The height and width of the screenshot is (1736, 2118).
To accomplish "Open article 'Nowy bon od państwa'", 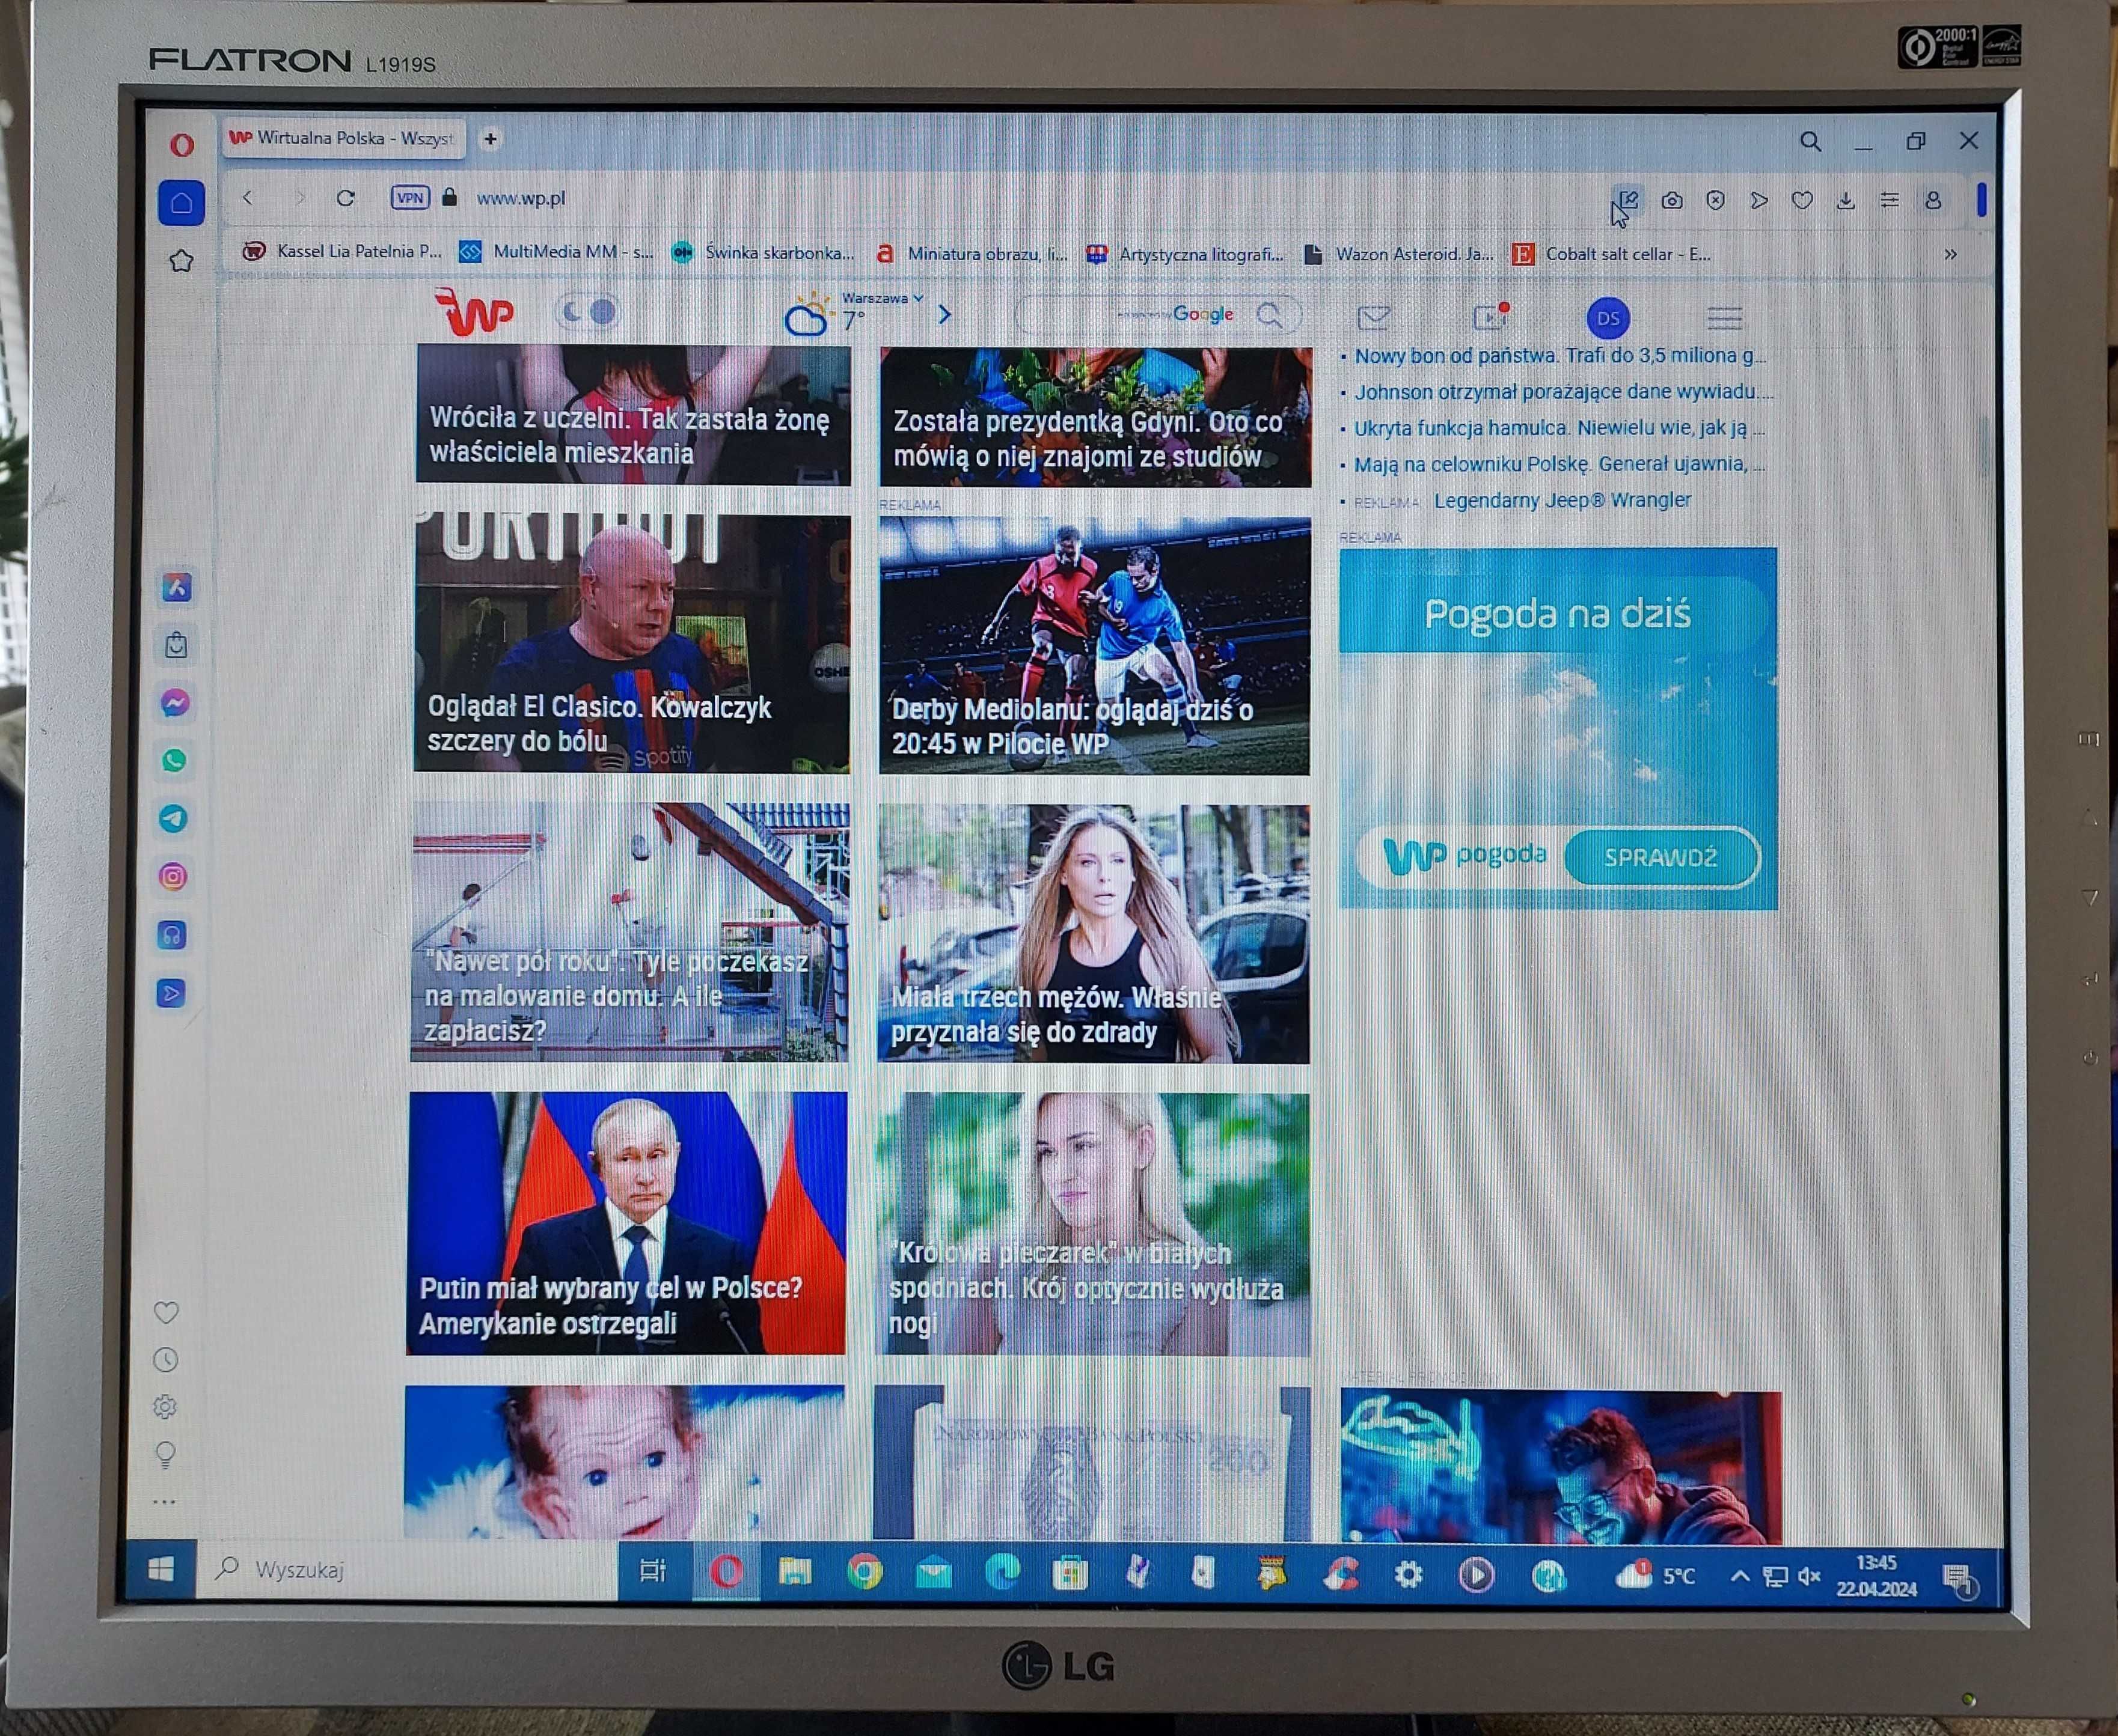I will pos(1559,355).
